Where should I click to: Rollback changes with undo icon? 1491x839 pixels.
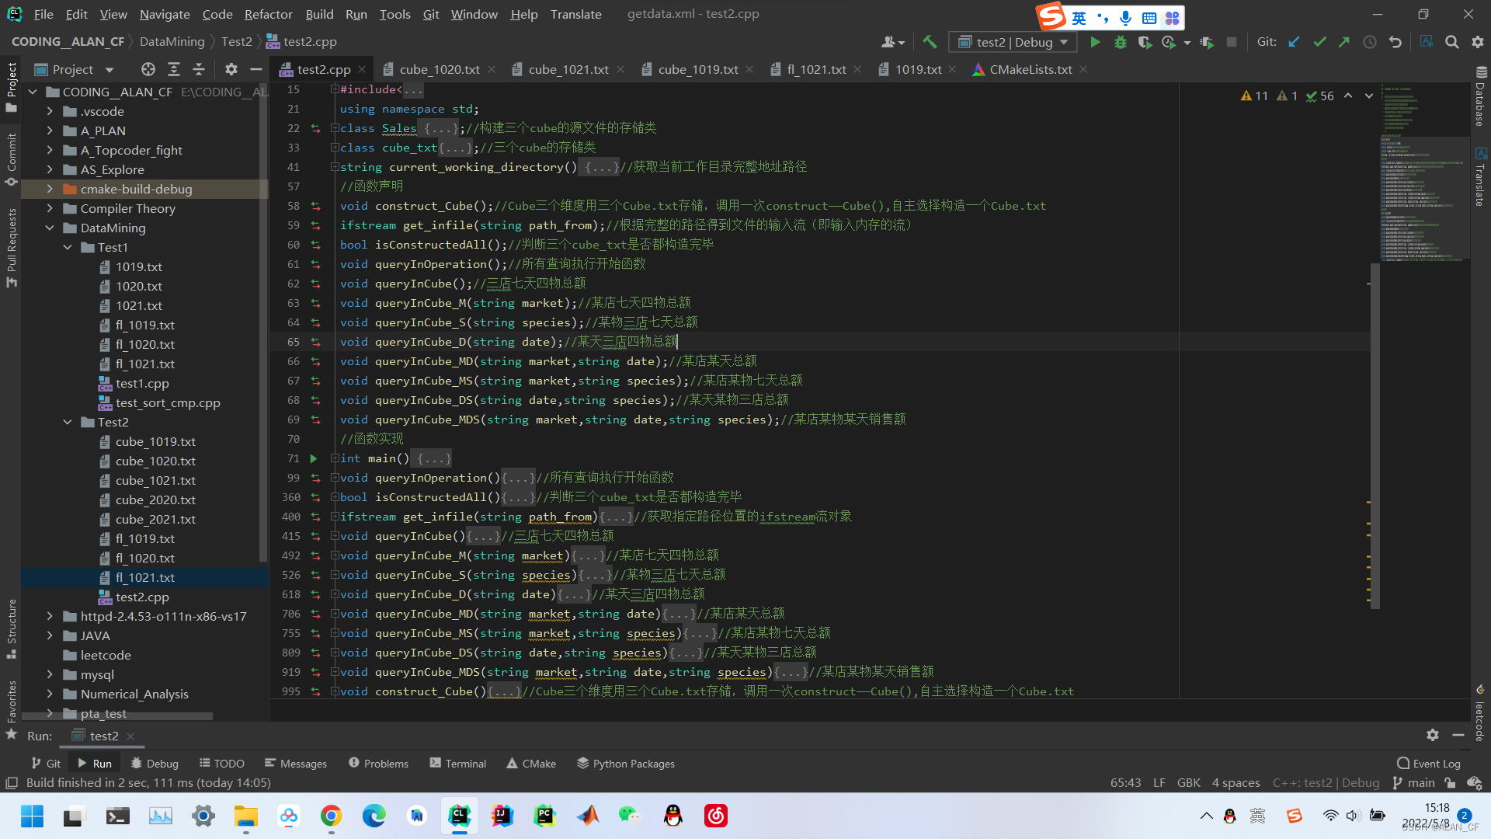click(x=1395, y=42)
